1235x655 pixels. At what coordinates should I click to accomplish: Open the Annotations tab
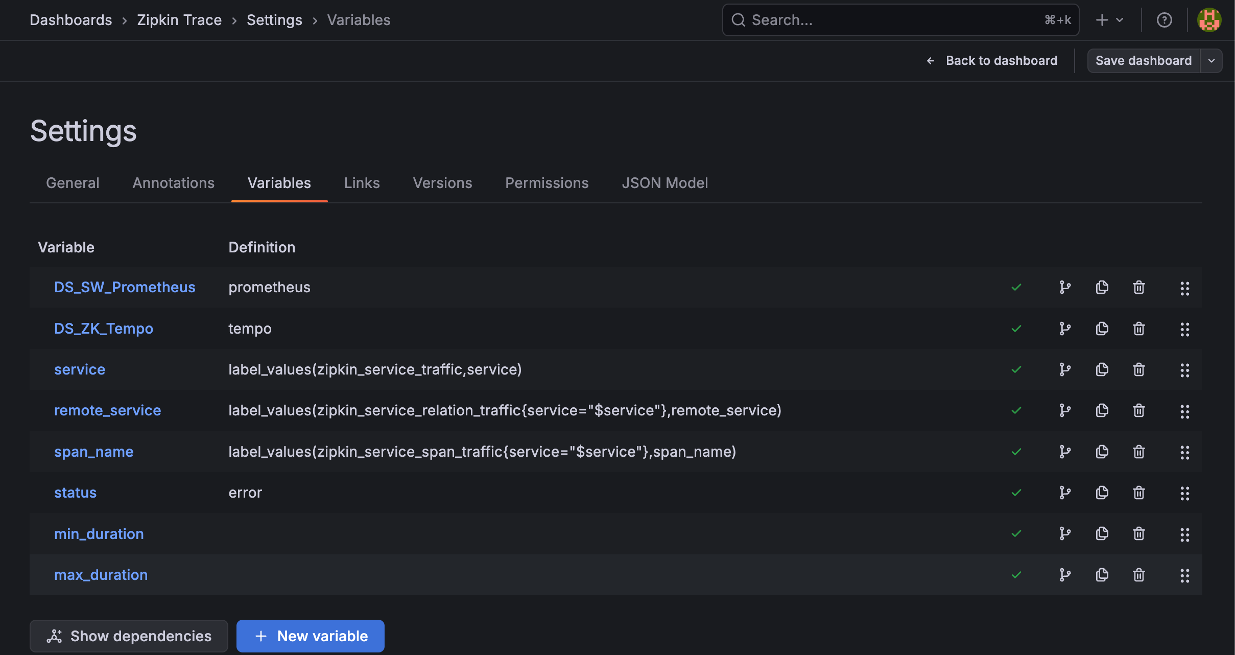click(x=173, y=183)
